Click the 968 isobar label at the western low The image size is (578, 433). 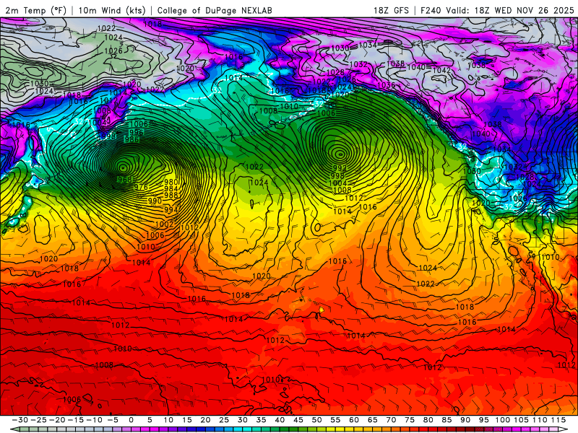(x=124, y=180)
